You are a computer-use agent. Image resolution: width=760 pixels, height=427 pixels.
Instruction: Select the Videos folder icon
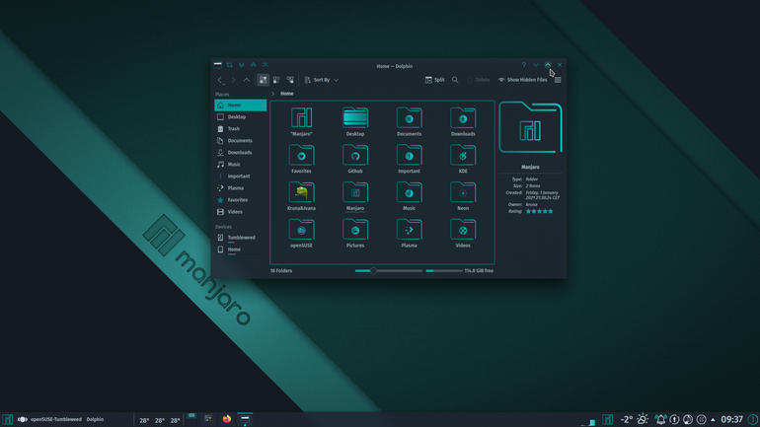[463, 230]
